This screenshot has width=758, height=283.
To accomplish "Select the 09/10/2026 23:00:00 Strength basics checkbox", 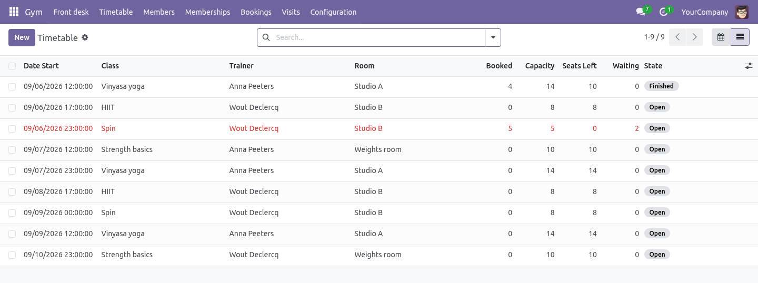I will 12,255.
